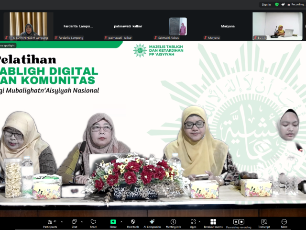The width and height of the screenshot is (306, 230).
Task: Open the Chat panel
Action: (x=75, y=224)
